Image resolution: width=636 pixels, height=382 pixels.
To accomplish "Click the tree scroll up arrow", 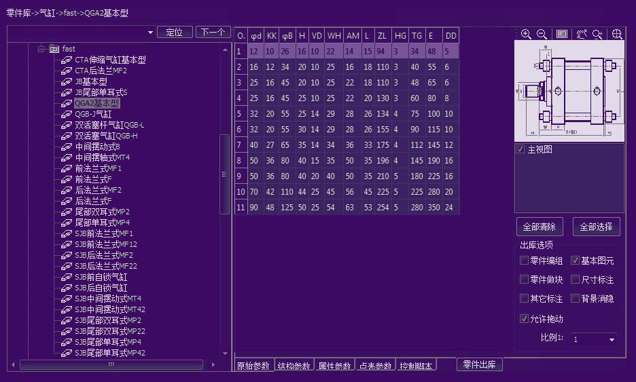I will [x=225, y=50].
